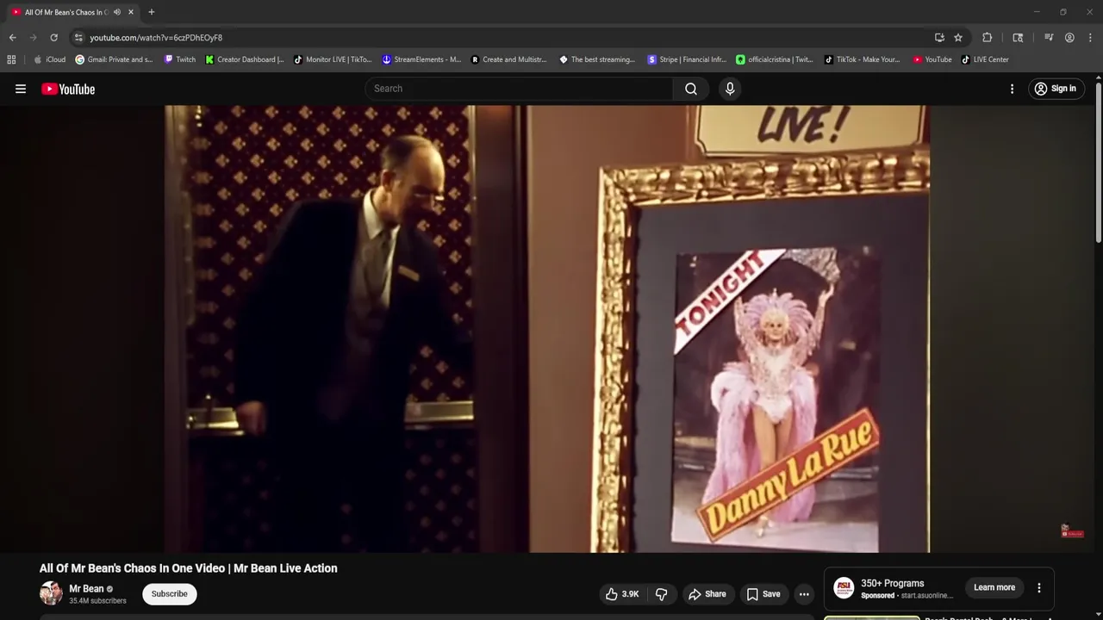Click the 350+ Programs ad title
Image resolution: width=1103 pixels, height=620 pixels.
pos(892,583)
